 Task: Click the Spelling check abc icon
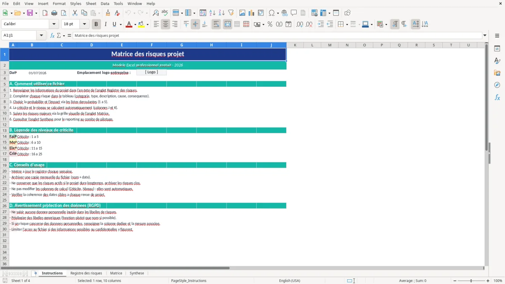165,13
